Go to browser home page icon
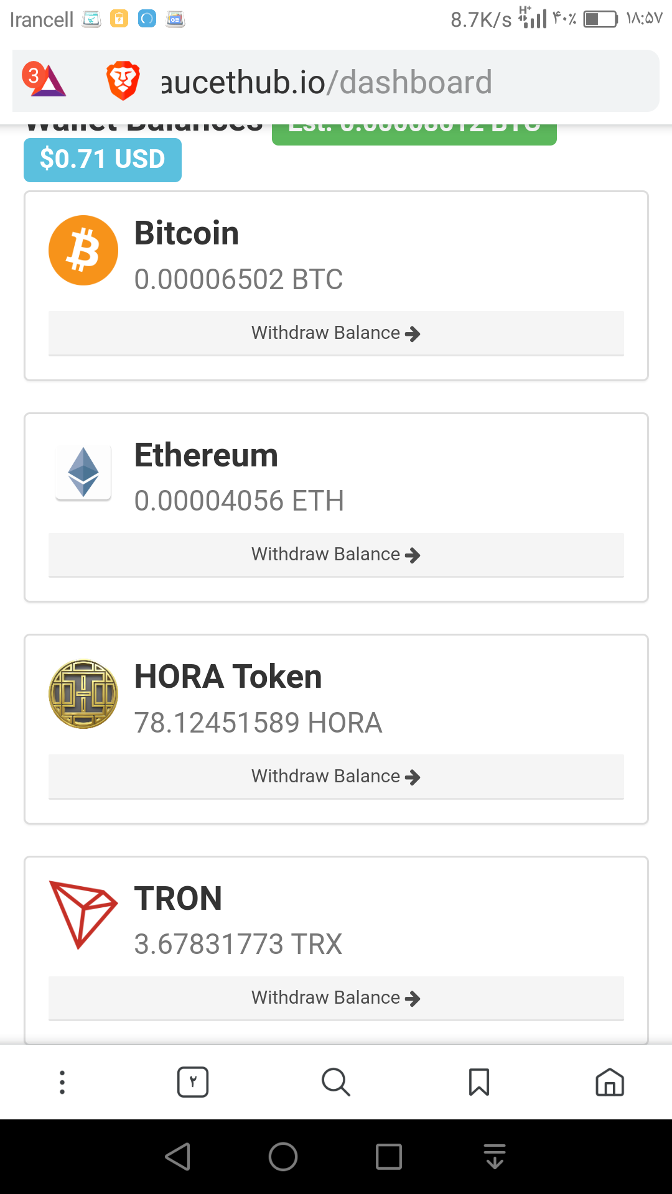 tap(610, 1082)
